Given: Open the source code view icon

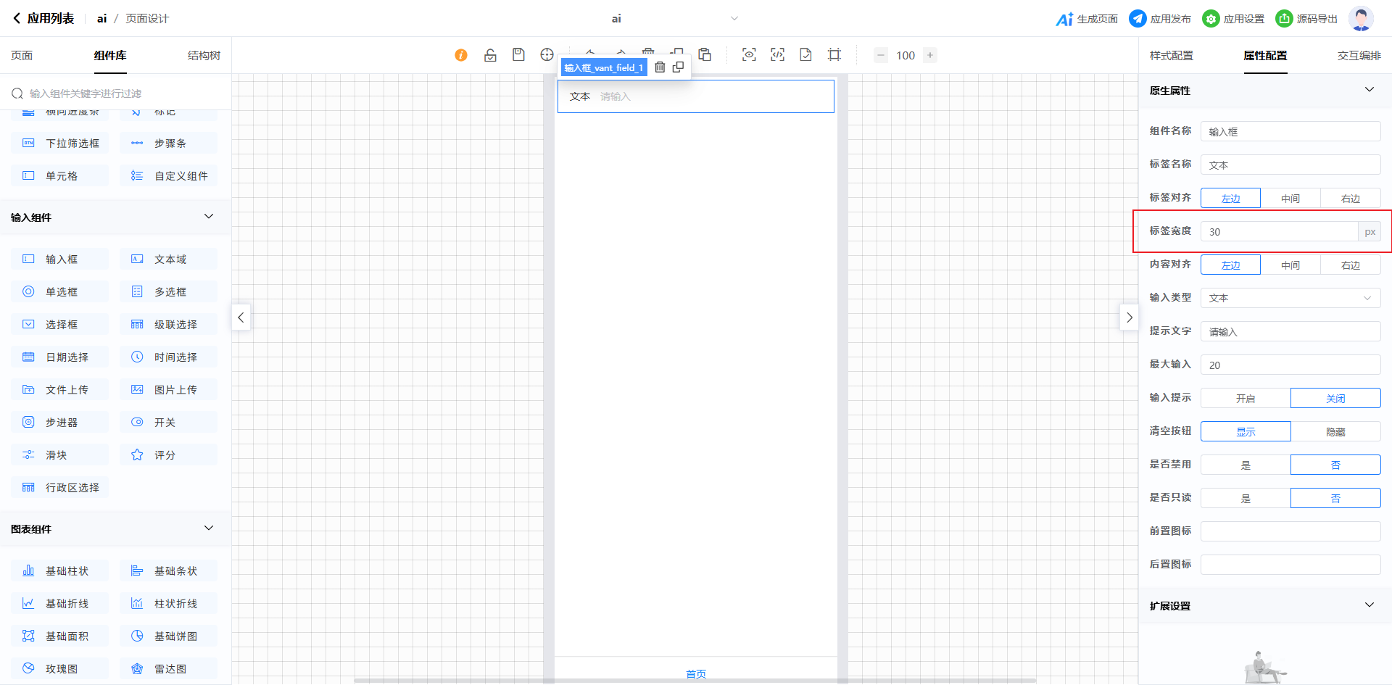Looking at the screenshot, I should pyautogui.click(x=777, y=55).
